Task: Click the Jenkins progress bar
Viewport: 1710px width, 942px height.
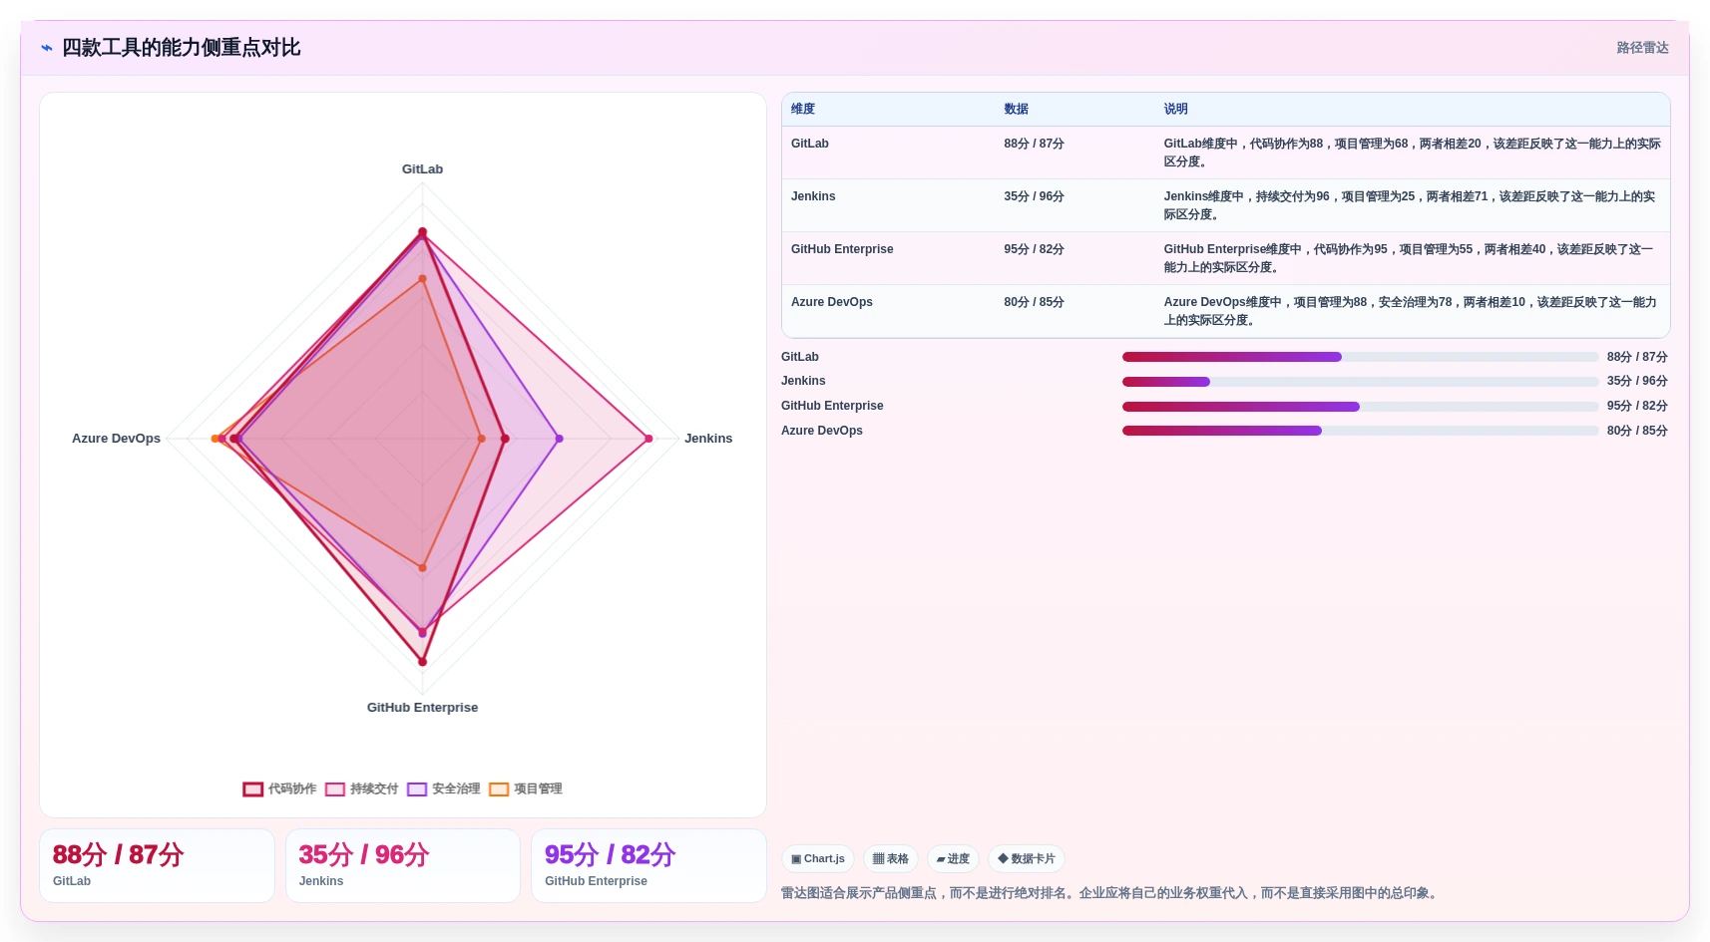Action: coord(1360,382)
